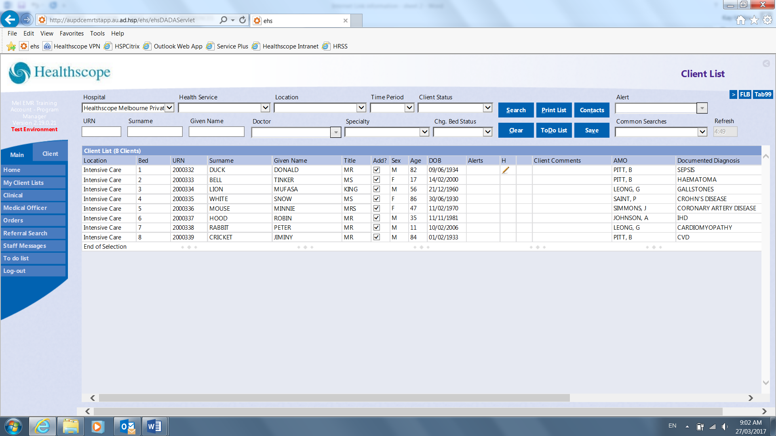This screenshot has height=436, width=776.
Task: Switch to the Client tab
Action: coord(50,154)
